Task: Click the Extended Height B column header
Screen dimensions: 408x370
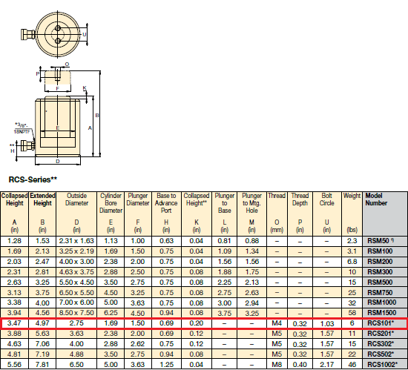Action: (x=42, y=214)
